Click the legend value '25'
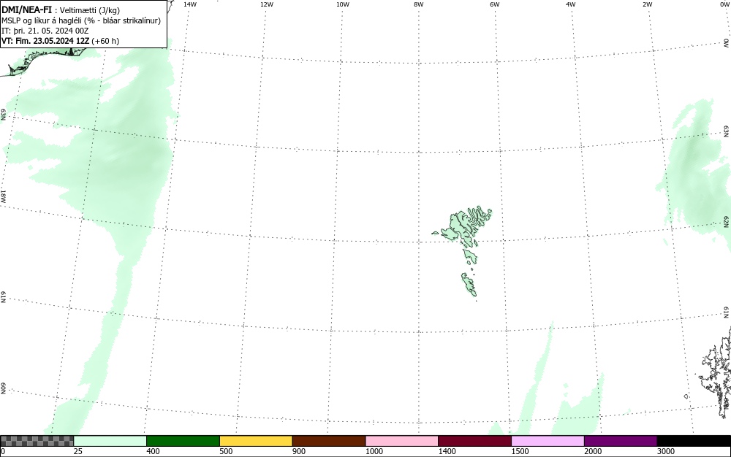 click(x=78, y=451)
